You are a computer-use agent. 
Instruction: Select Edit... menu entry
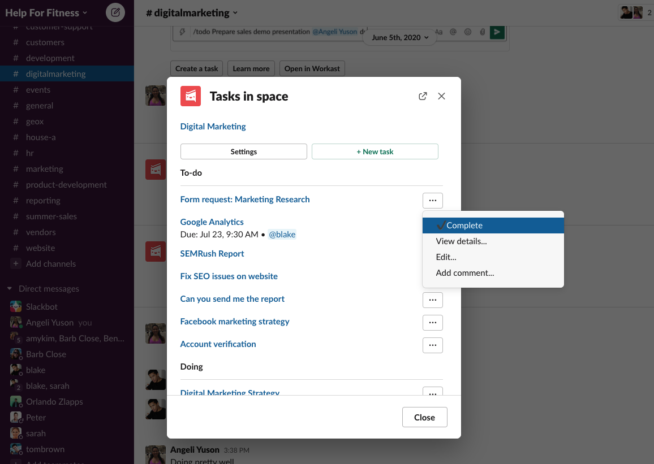[x=493, y=257]
